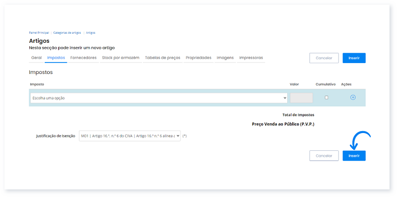This screenshot has width=397, height=197.
Task: Click the Cumulativo column header
Action: [326, 84]
